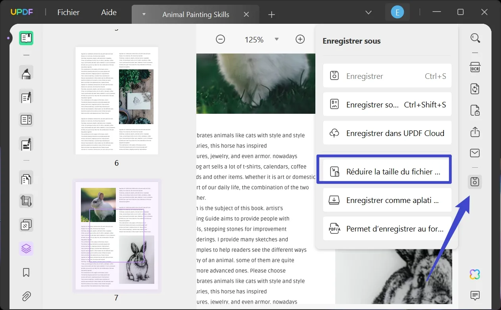Send the file by email

(x=475, y=153)
